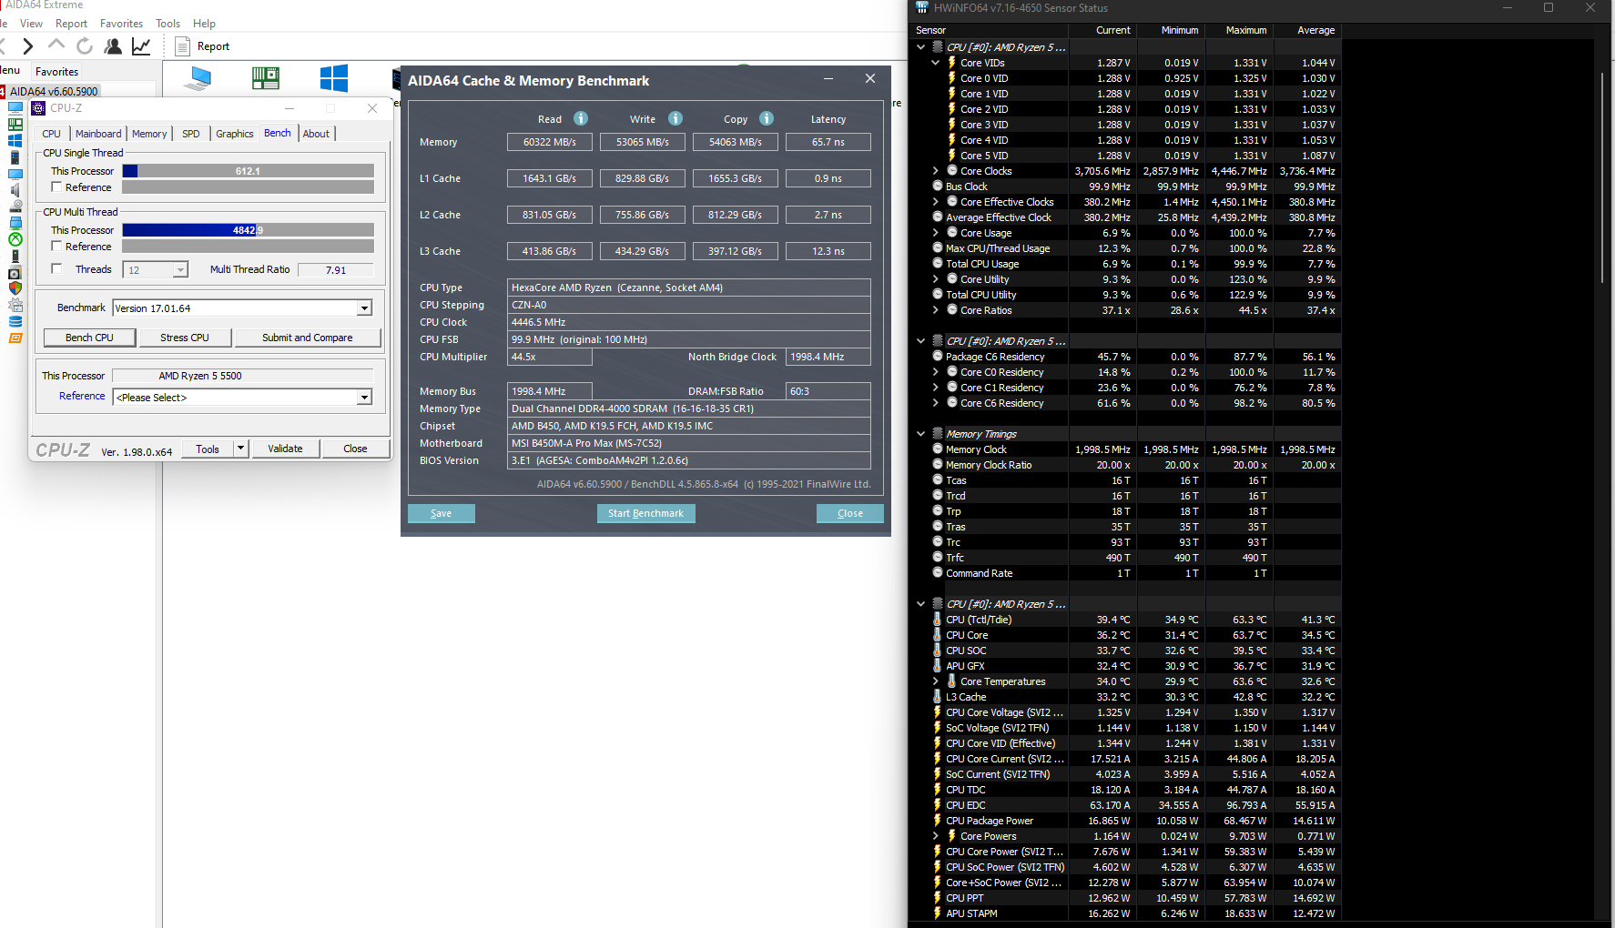Expand Core VIDs in HWiNFO

[936, 63]
